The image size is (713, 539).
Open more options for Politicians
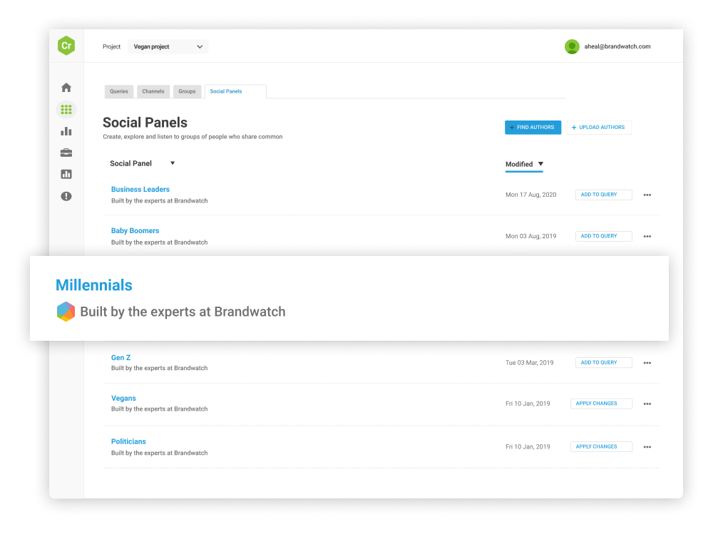pyautogui.click(x=647, y=447)
